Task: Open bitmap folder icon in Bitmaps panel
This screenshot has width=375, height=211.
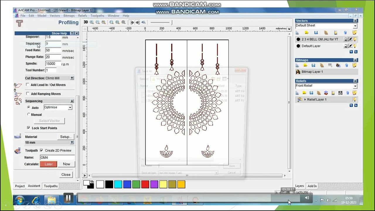Action: tap(305, 65)
